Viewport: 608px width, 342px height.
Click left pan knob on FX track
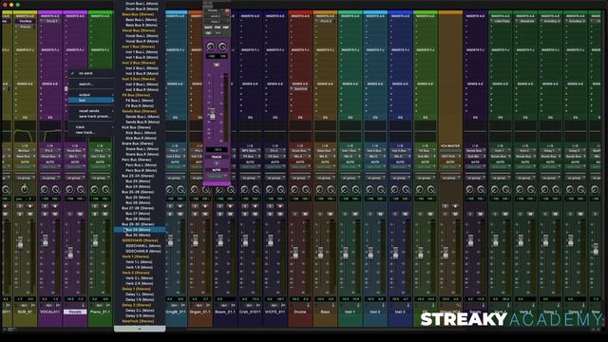point(420,190)
